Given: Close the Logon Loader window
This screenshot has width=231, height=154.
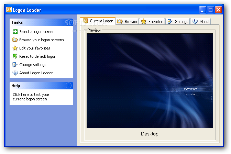Looking at the screenshot, I should pyautogui.click(x=218, y=10).
